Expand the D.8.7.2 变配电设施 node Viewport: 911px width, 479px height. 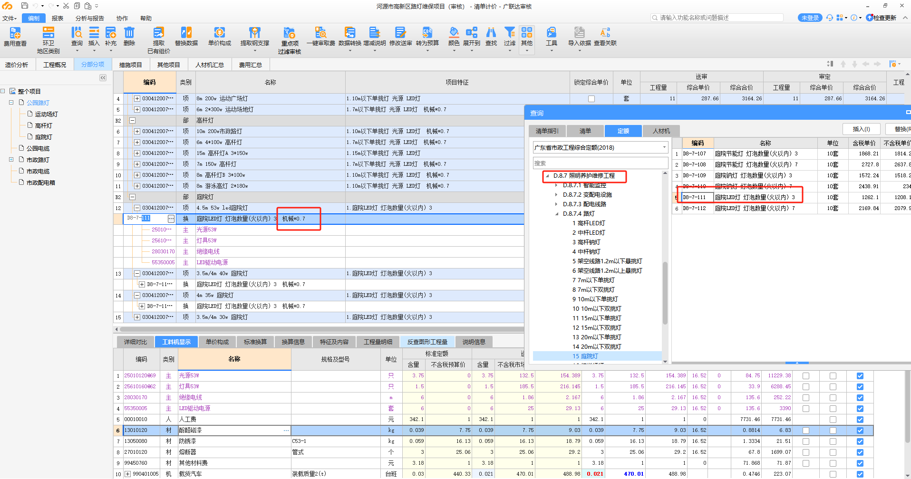click(556, 195)
